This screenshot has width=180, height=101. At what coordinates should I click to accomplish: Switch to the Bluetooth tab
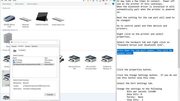[34, 46]
